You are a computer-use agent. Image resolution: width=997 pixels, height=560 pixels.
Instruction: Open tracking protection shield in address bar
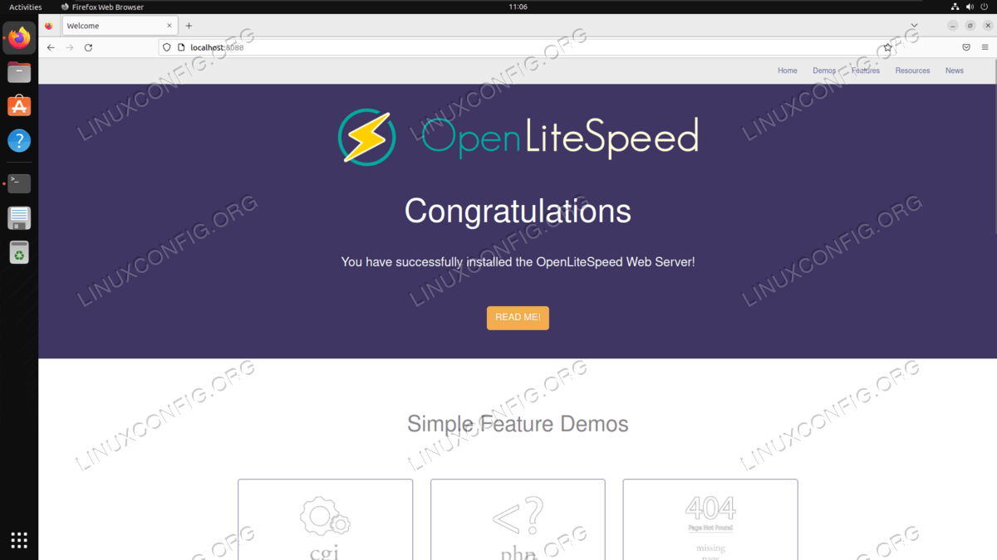tap(167, 47)
